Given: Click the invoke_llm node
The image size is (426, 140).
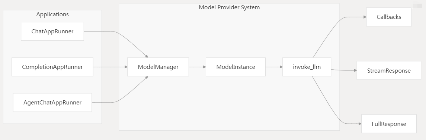Looking at the screenshot, I should tap(307, 67).
